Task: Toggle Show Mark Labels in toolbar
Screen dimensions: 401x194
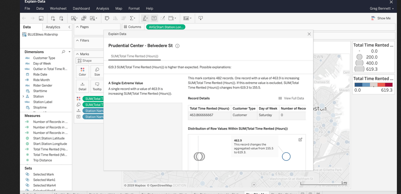Action: 154,18
